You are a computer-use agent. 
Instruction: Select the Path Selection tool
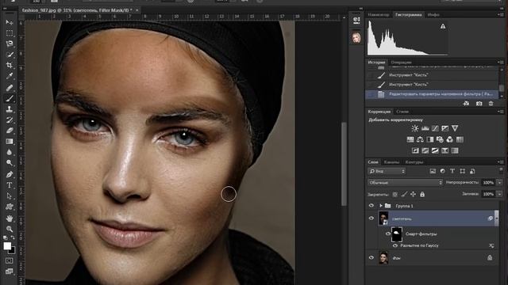click(10, 196)
